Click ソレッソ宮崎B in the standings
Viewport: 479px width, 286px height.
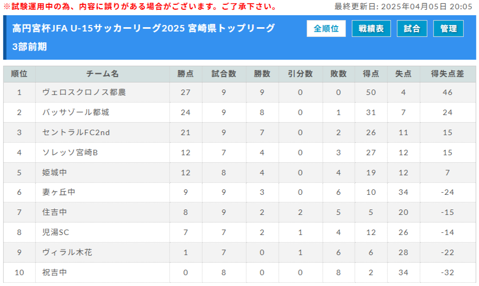click(x=70, y=152)
